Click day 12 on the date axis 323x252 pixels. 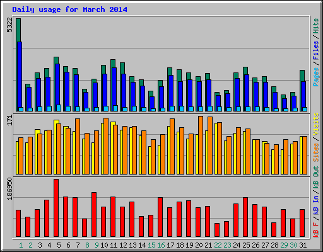tap(123, 245)
